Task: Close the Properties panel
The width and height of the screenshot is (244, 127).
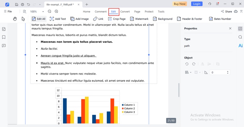Action: (x=230, y=28)
